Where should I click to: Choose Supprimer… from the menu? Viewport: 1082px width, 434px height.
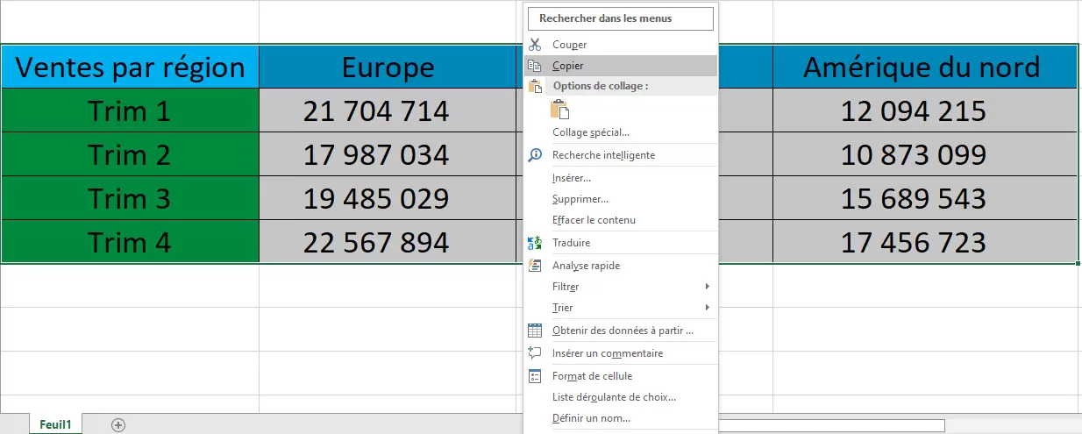(620, 199)
